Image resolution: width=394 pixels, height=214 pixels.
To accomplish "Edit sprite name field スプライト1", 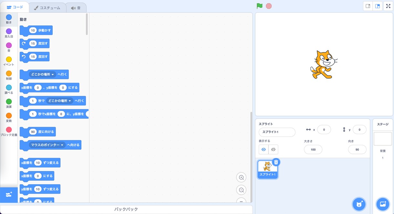I will click(277, 132).
